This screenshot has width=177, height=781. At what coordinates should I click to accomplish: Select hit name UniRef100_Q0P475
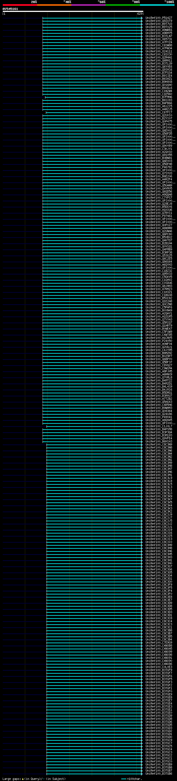coord(159,121)
